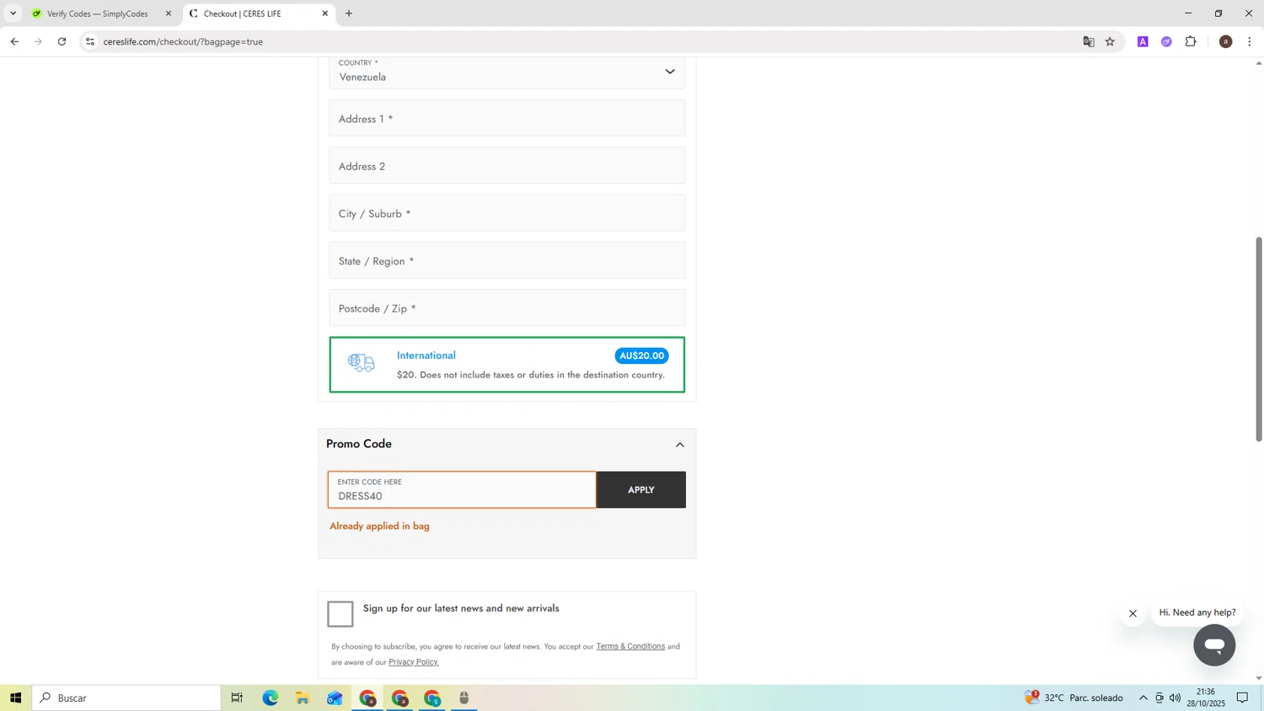
Task: Open new browser tab
Action: 349,13
